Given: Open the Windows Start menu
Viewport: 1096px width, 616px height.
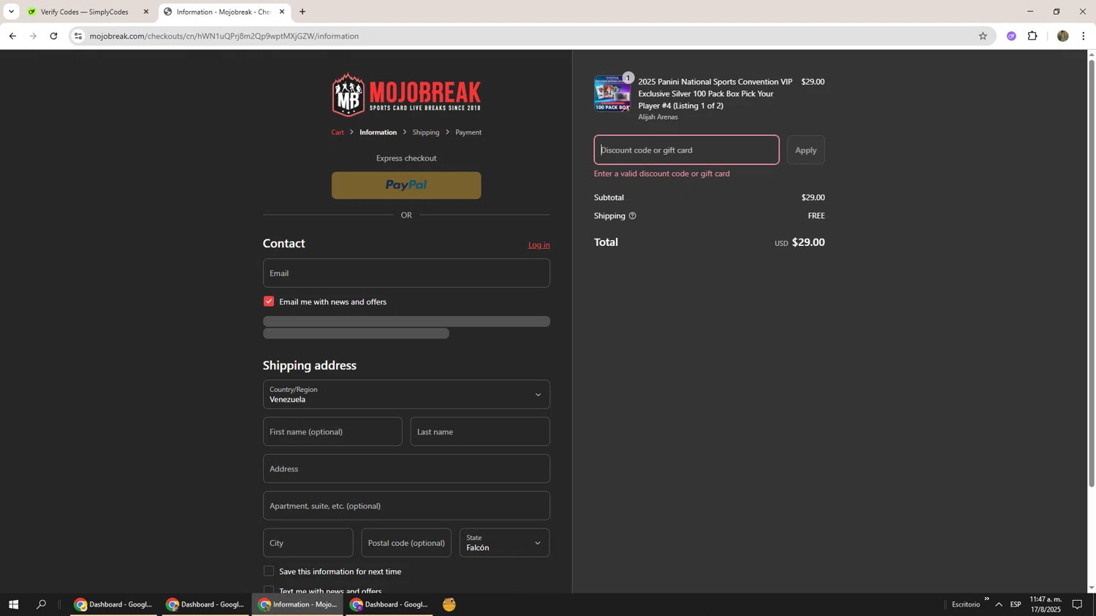Looking at the screenshot, I should click(x=13, y=604).
